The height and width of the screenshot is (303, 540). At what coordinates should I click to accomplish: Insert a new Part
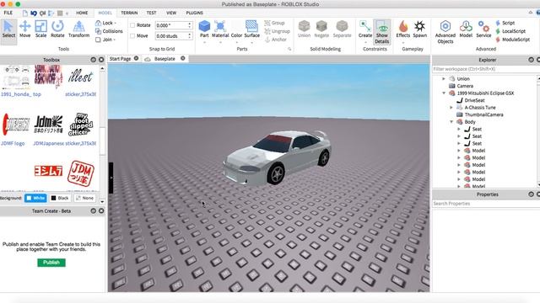click(x=204, y=29)
